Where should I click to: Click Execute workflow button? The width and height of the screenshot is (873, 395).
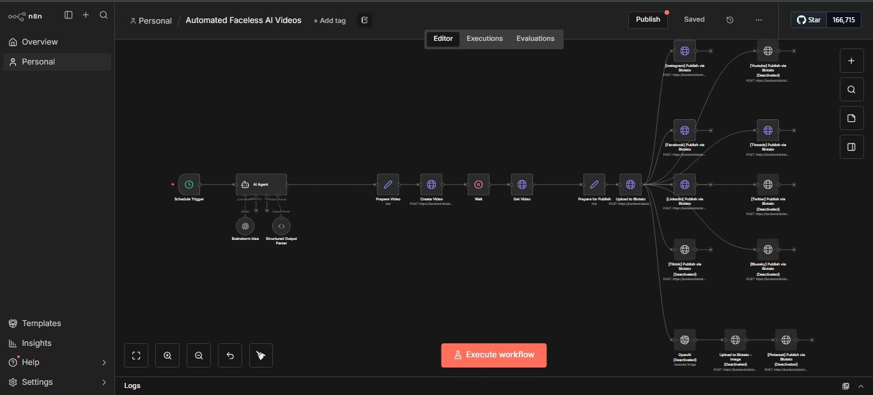pos(494,355)
